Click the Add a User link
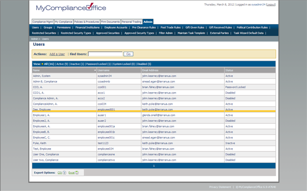The width and height of the screenshot is (307, 191). click(x=57, y=54)
